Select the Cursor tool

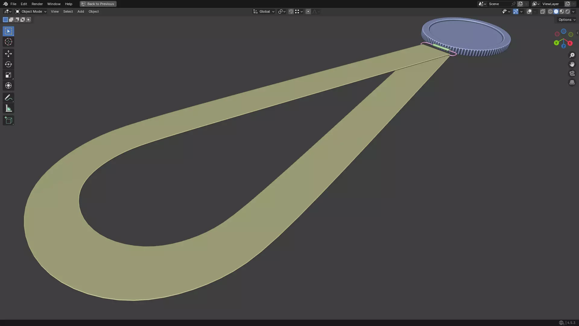coord(8,42)
